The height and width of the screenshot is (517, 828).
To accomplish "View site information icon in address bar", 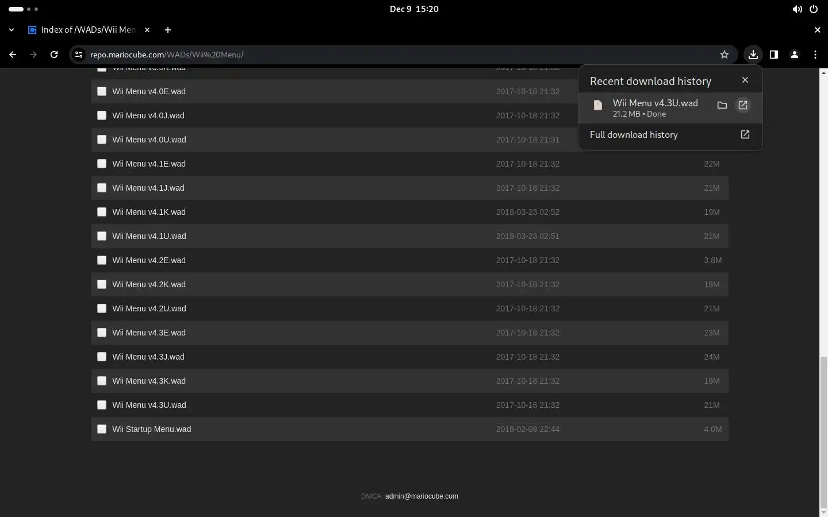I will pyautogui.click(x=79, y=55).
